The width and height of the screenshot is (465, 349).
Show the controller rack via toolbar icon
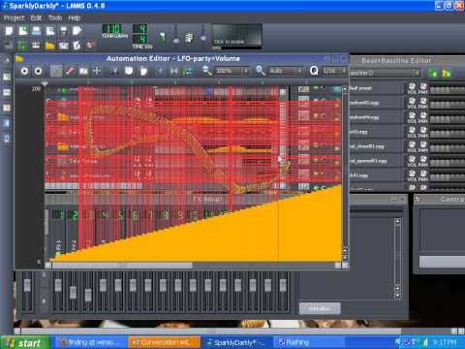91,46
